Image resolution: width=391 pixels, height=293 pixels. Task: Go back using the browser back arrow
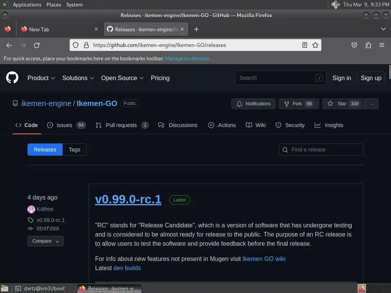(9, 45)
